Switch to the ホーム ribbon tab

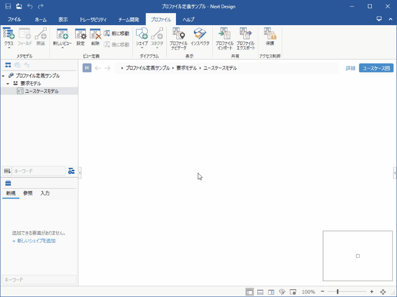[41, 20]
